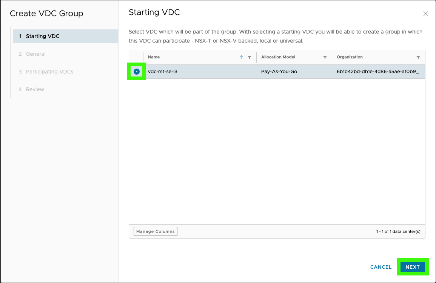Toggle the sort arrow in Name column

[241, 57]
